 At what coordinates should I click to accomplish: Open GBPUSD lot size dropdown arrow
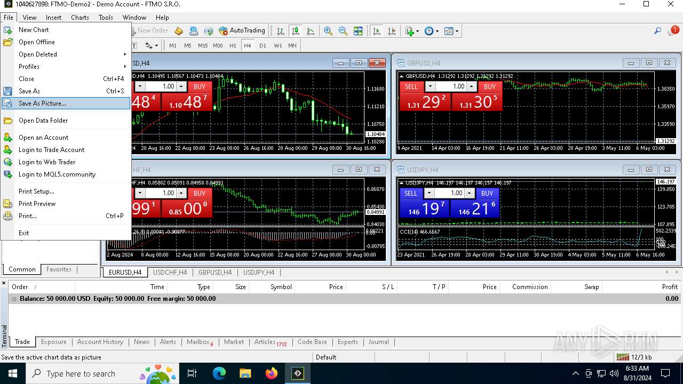pyautogui.click(x=430, y=86)
